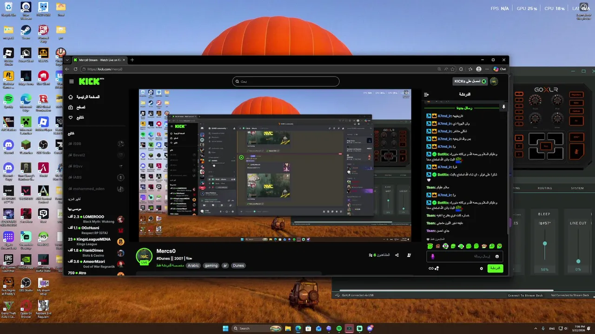
Task: Open the Kick browse link
Action: 77,107
